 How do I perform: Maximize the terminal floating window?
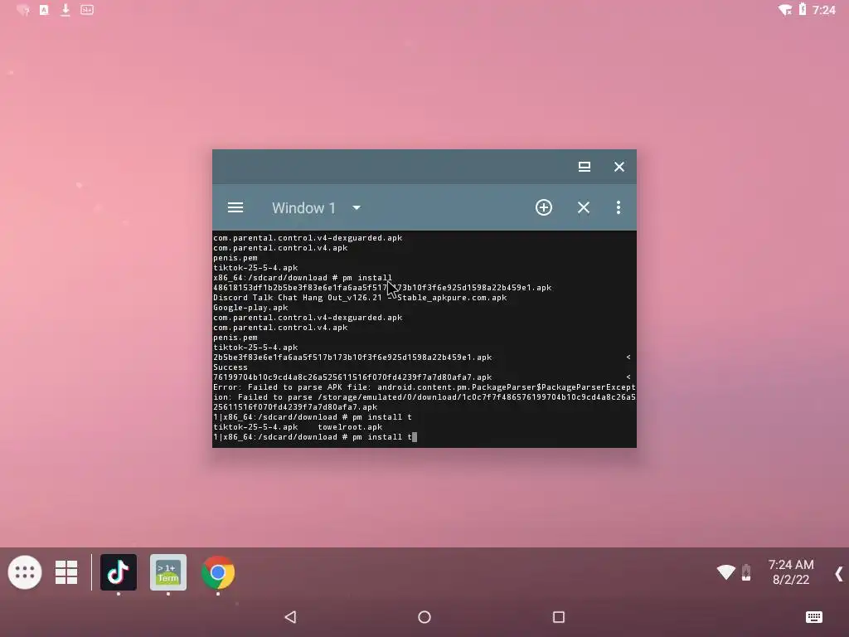(585, 166)
